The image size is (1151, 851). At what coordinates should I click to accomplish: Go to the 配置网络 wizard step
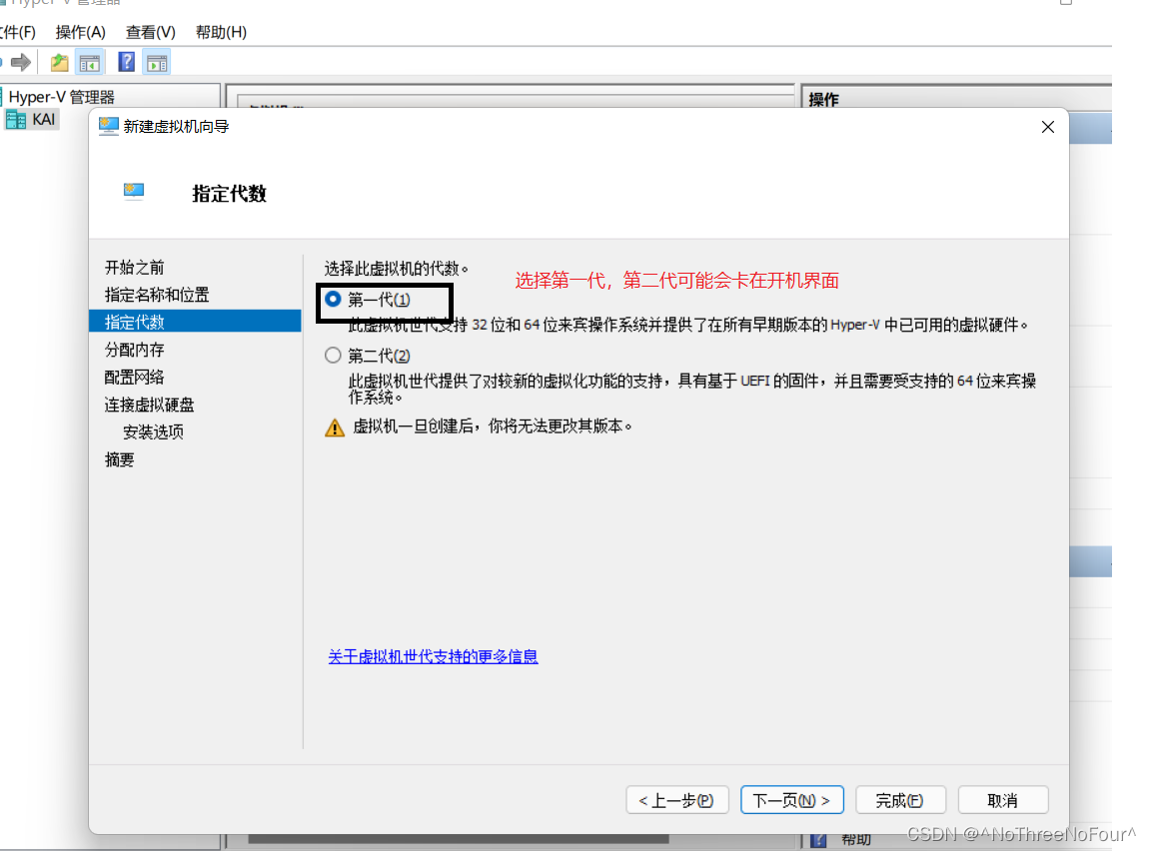[134, 378]
